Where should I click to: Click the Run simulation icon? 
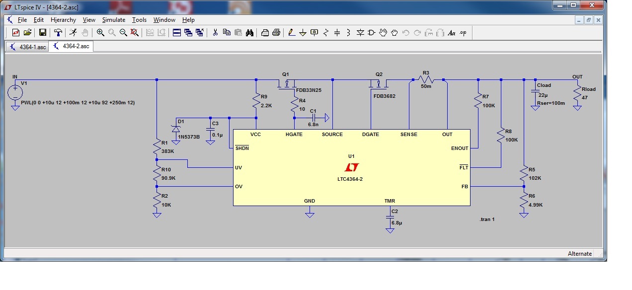[x=74, y=33]
